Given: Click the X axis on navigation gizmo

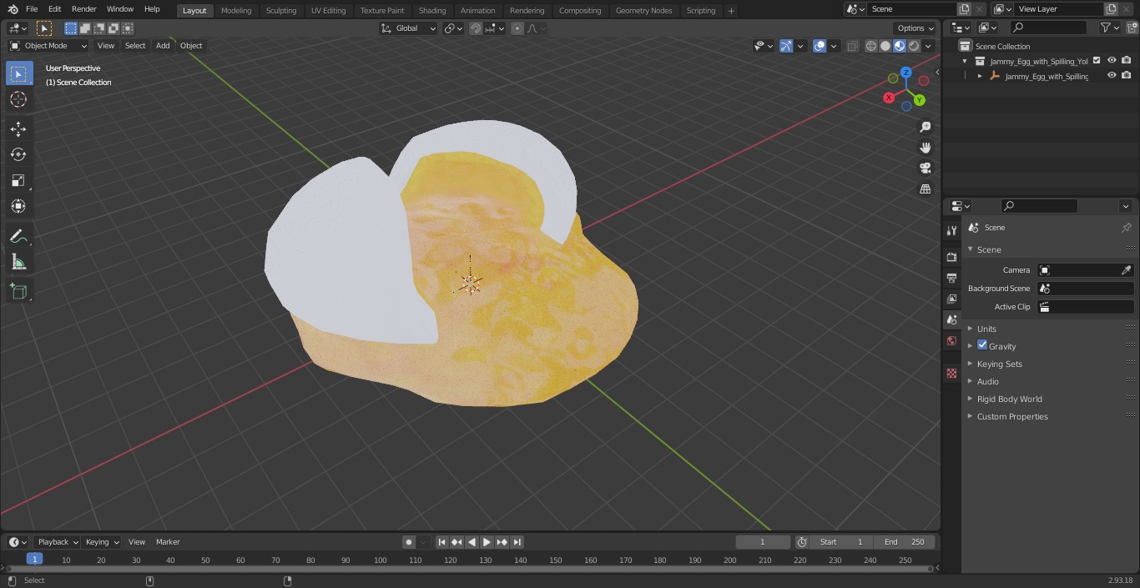Looking at the screenshot, I should click(x=889, y=98).
